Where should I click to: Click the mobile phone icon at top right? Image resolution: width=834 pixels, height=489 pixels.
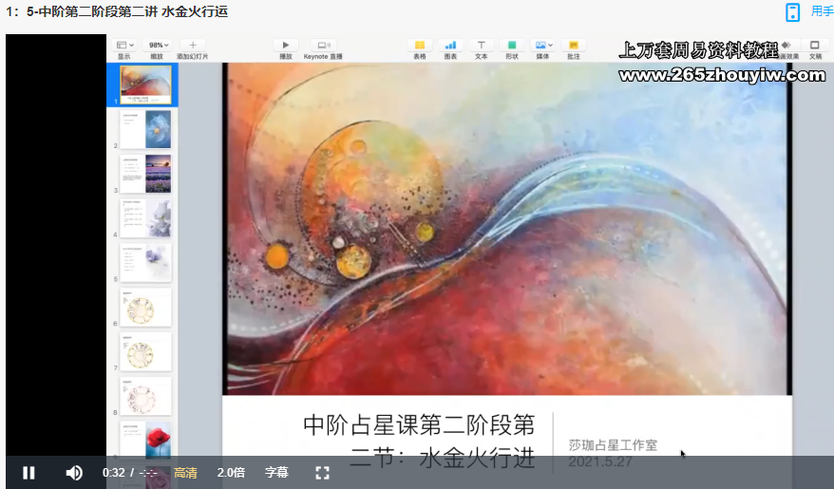pyautogui.click(x=792, y=11)
